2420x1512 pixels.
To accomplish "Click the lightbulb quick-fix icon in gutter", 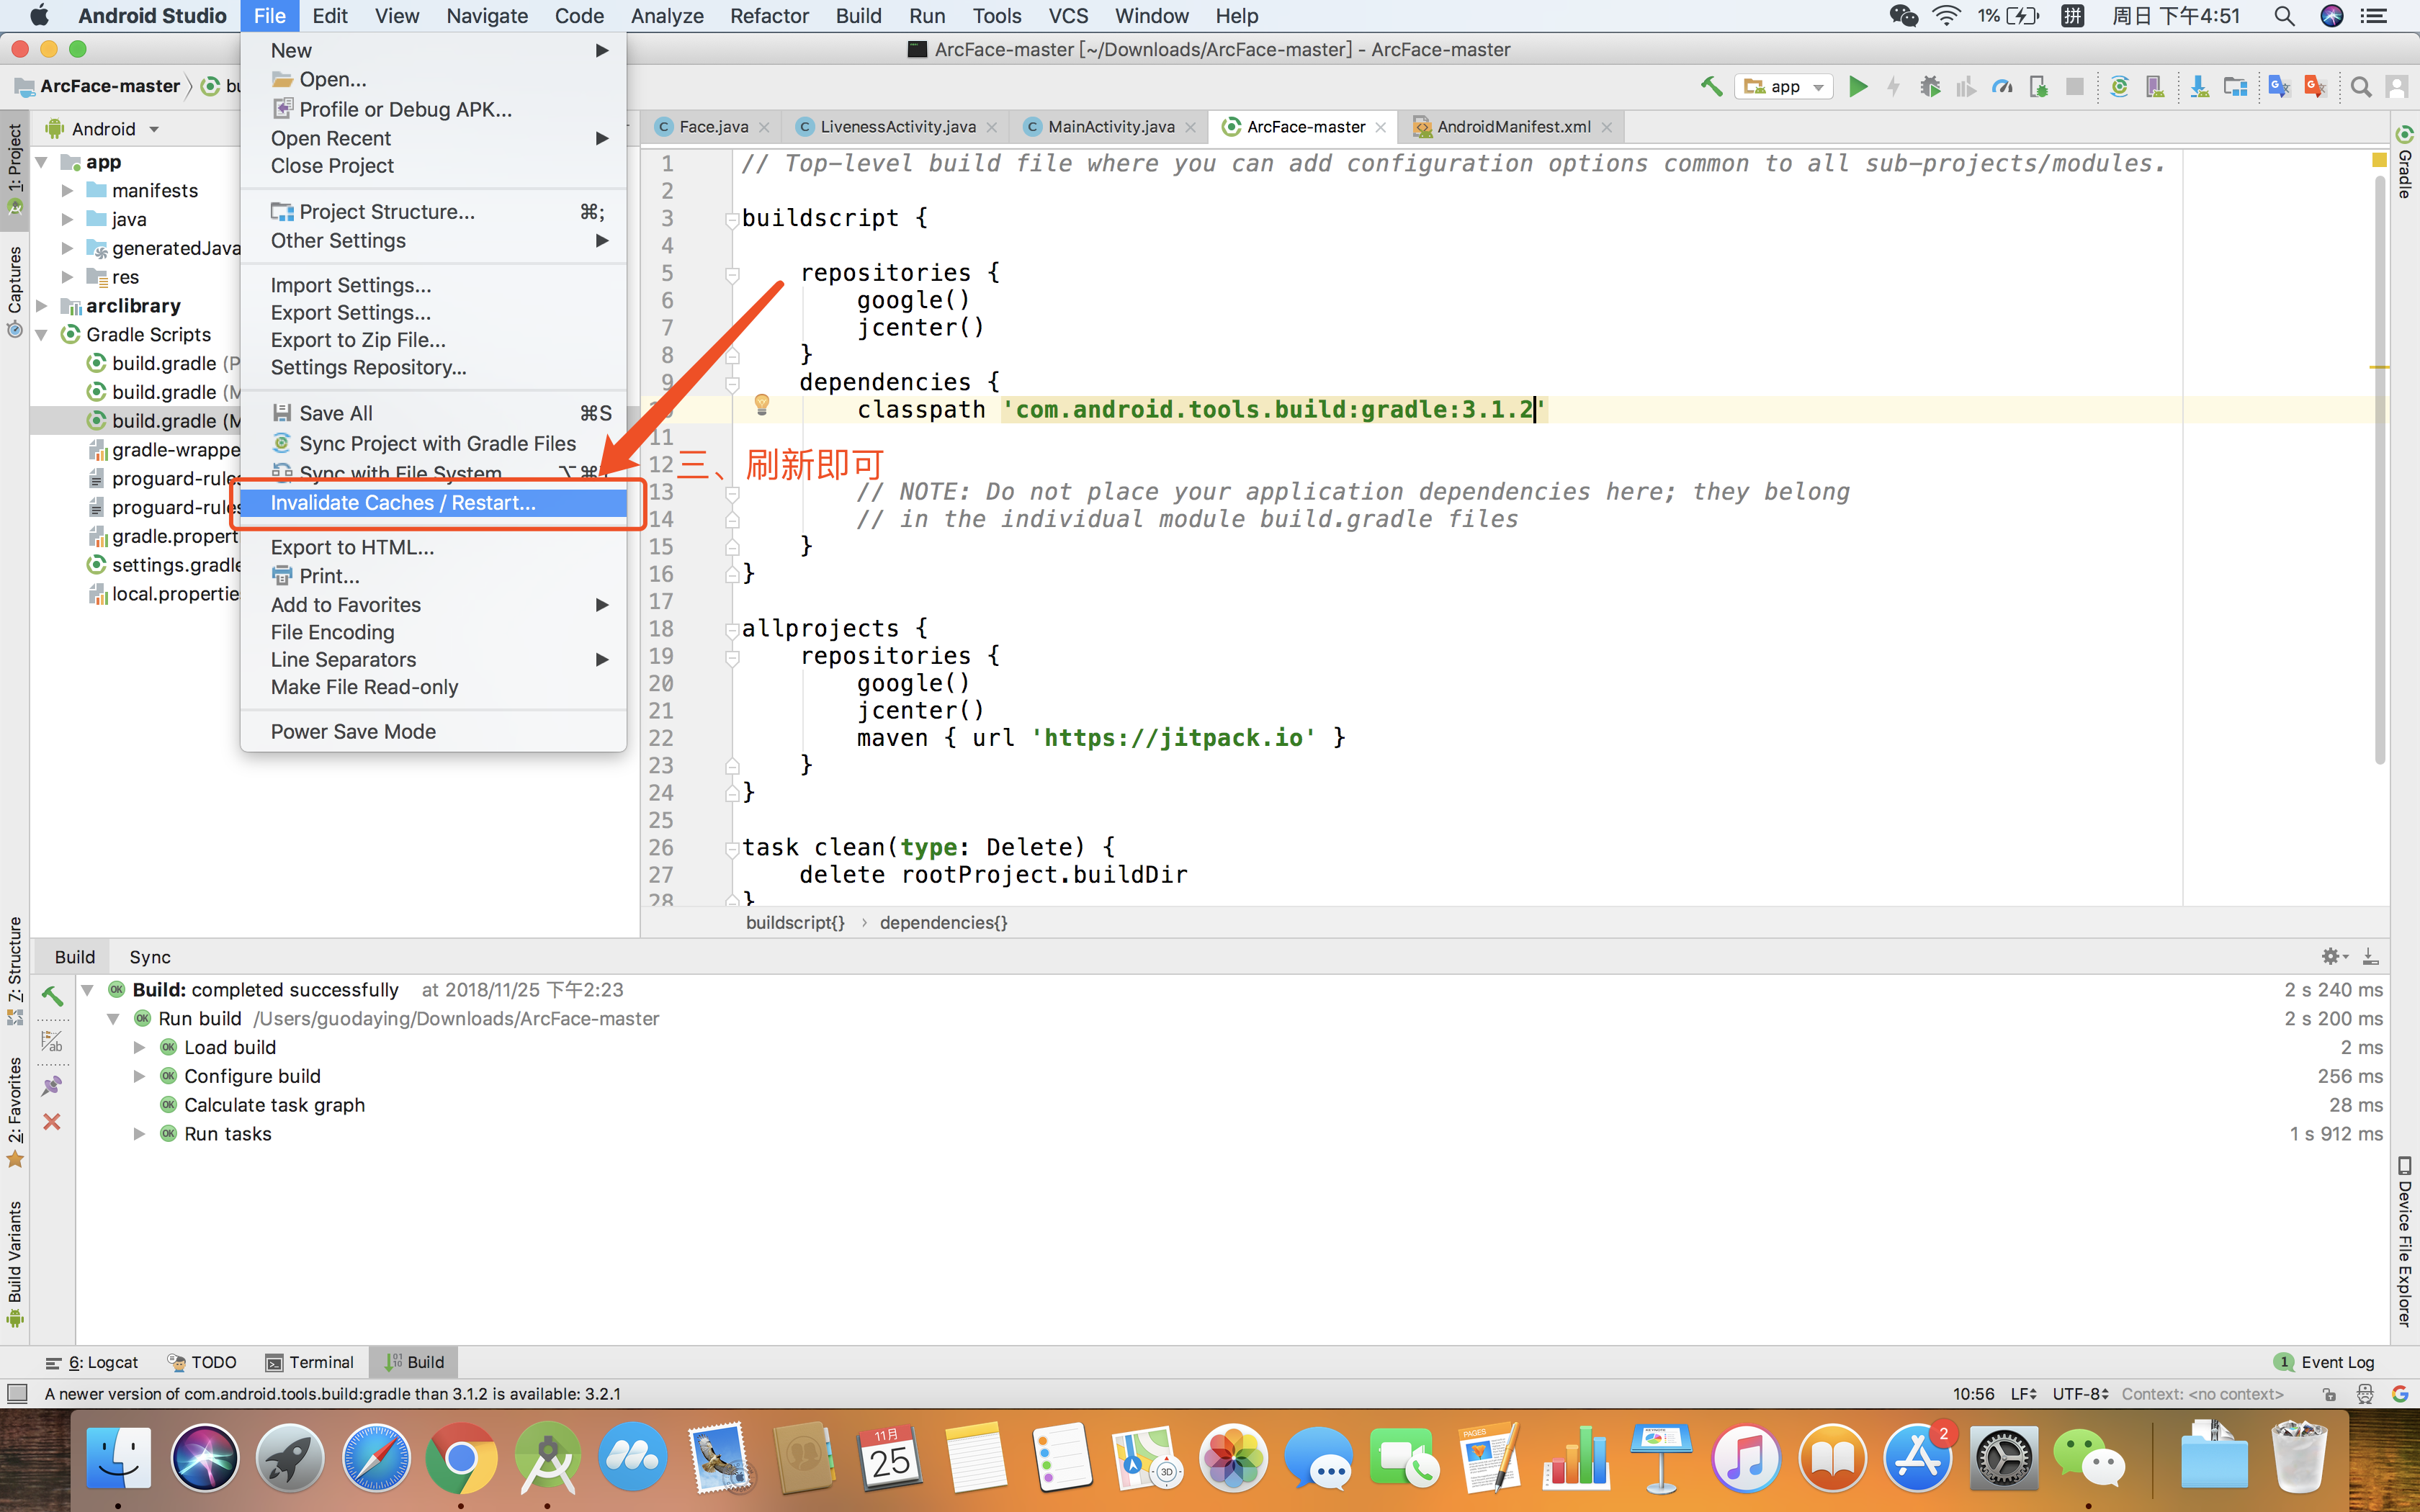I will click(x=761, y=404).
